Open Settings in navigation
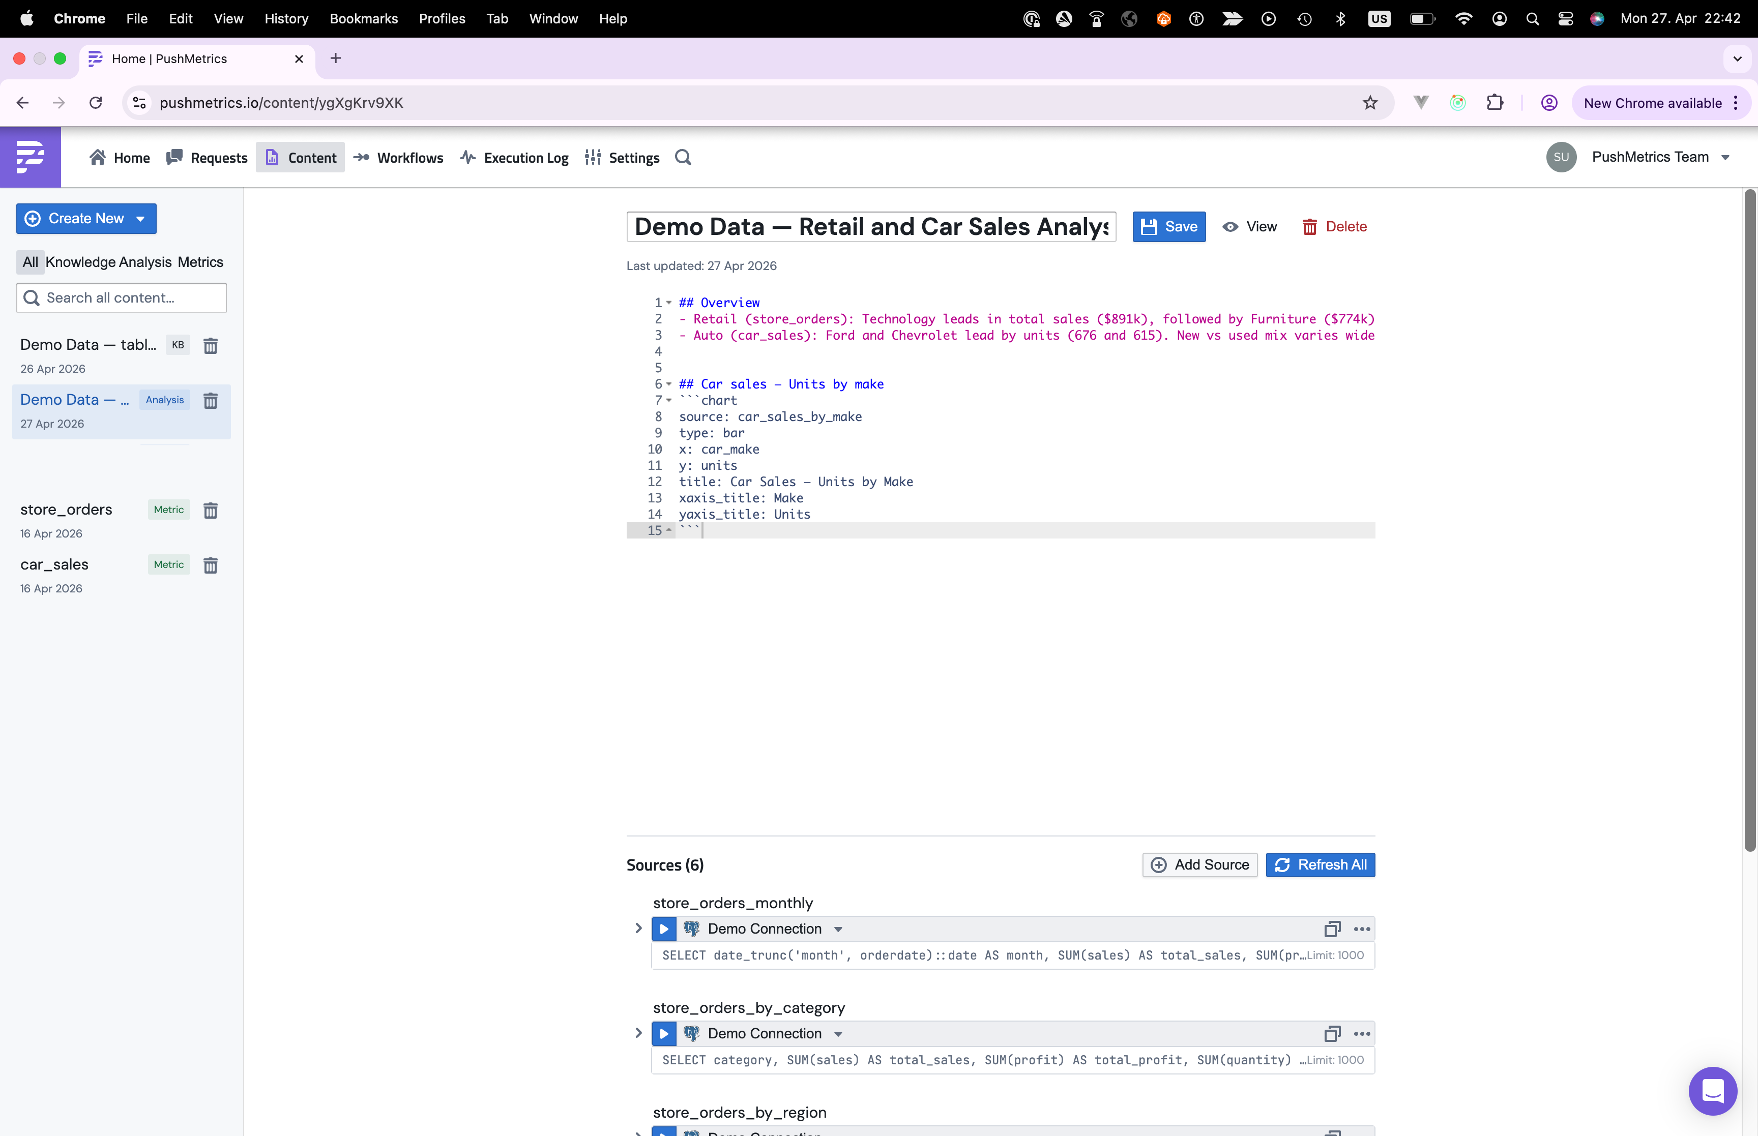1758x1136 pixels. 622,157
